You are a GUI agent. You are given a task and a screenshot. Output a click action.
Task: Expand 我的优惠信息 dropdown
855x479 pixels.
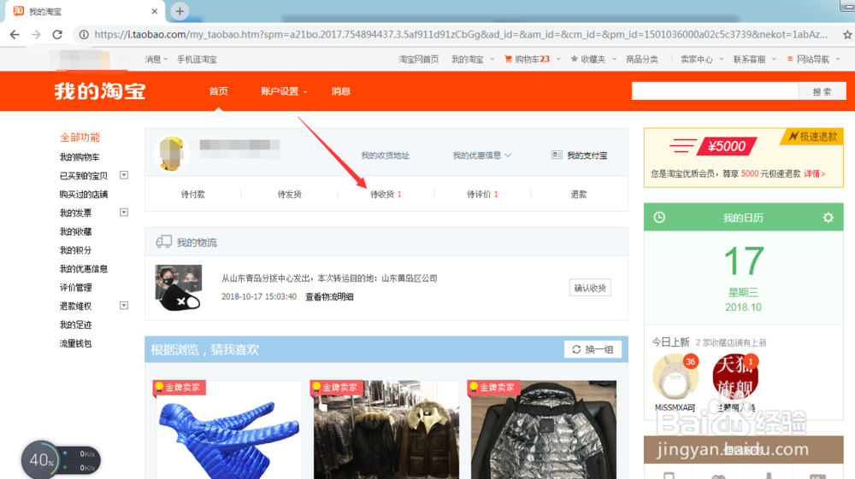pyautogui.click(x=482, y=155)
